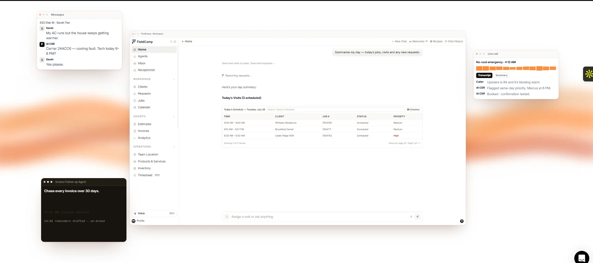Open the Voice BETA button in sidebar

tap(154, 213)
